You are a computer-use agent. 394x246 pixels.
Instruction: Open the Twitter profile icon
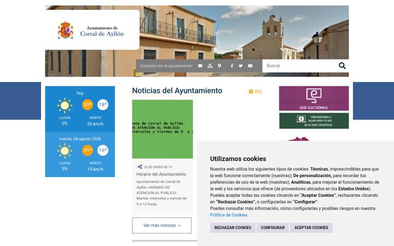coord(241,66)
